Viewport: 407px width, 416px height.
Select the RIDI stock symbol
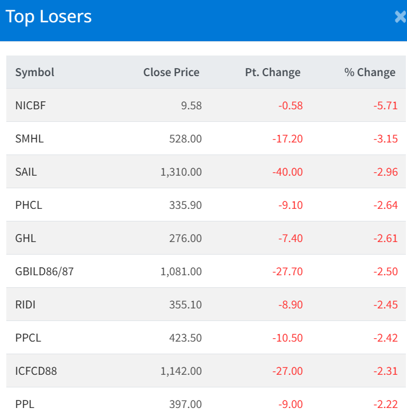point(26,304)
